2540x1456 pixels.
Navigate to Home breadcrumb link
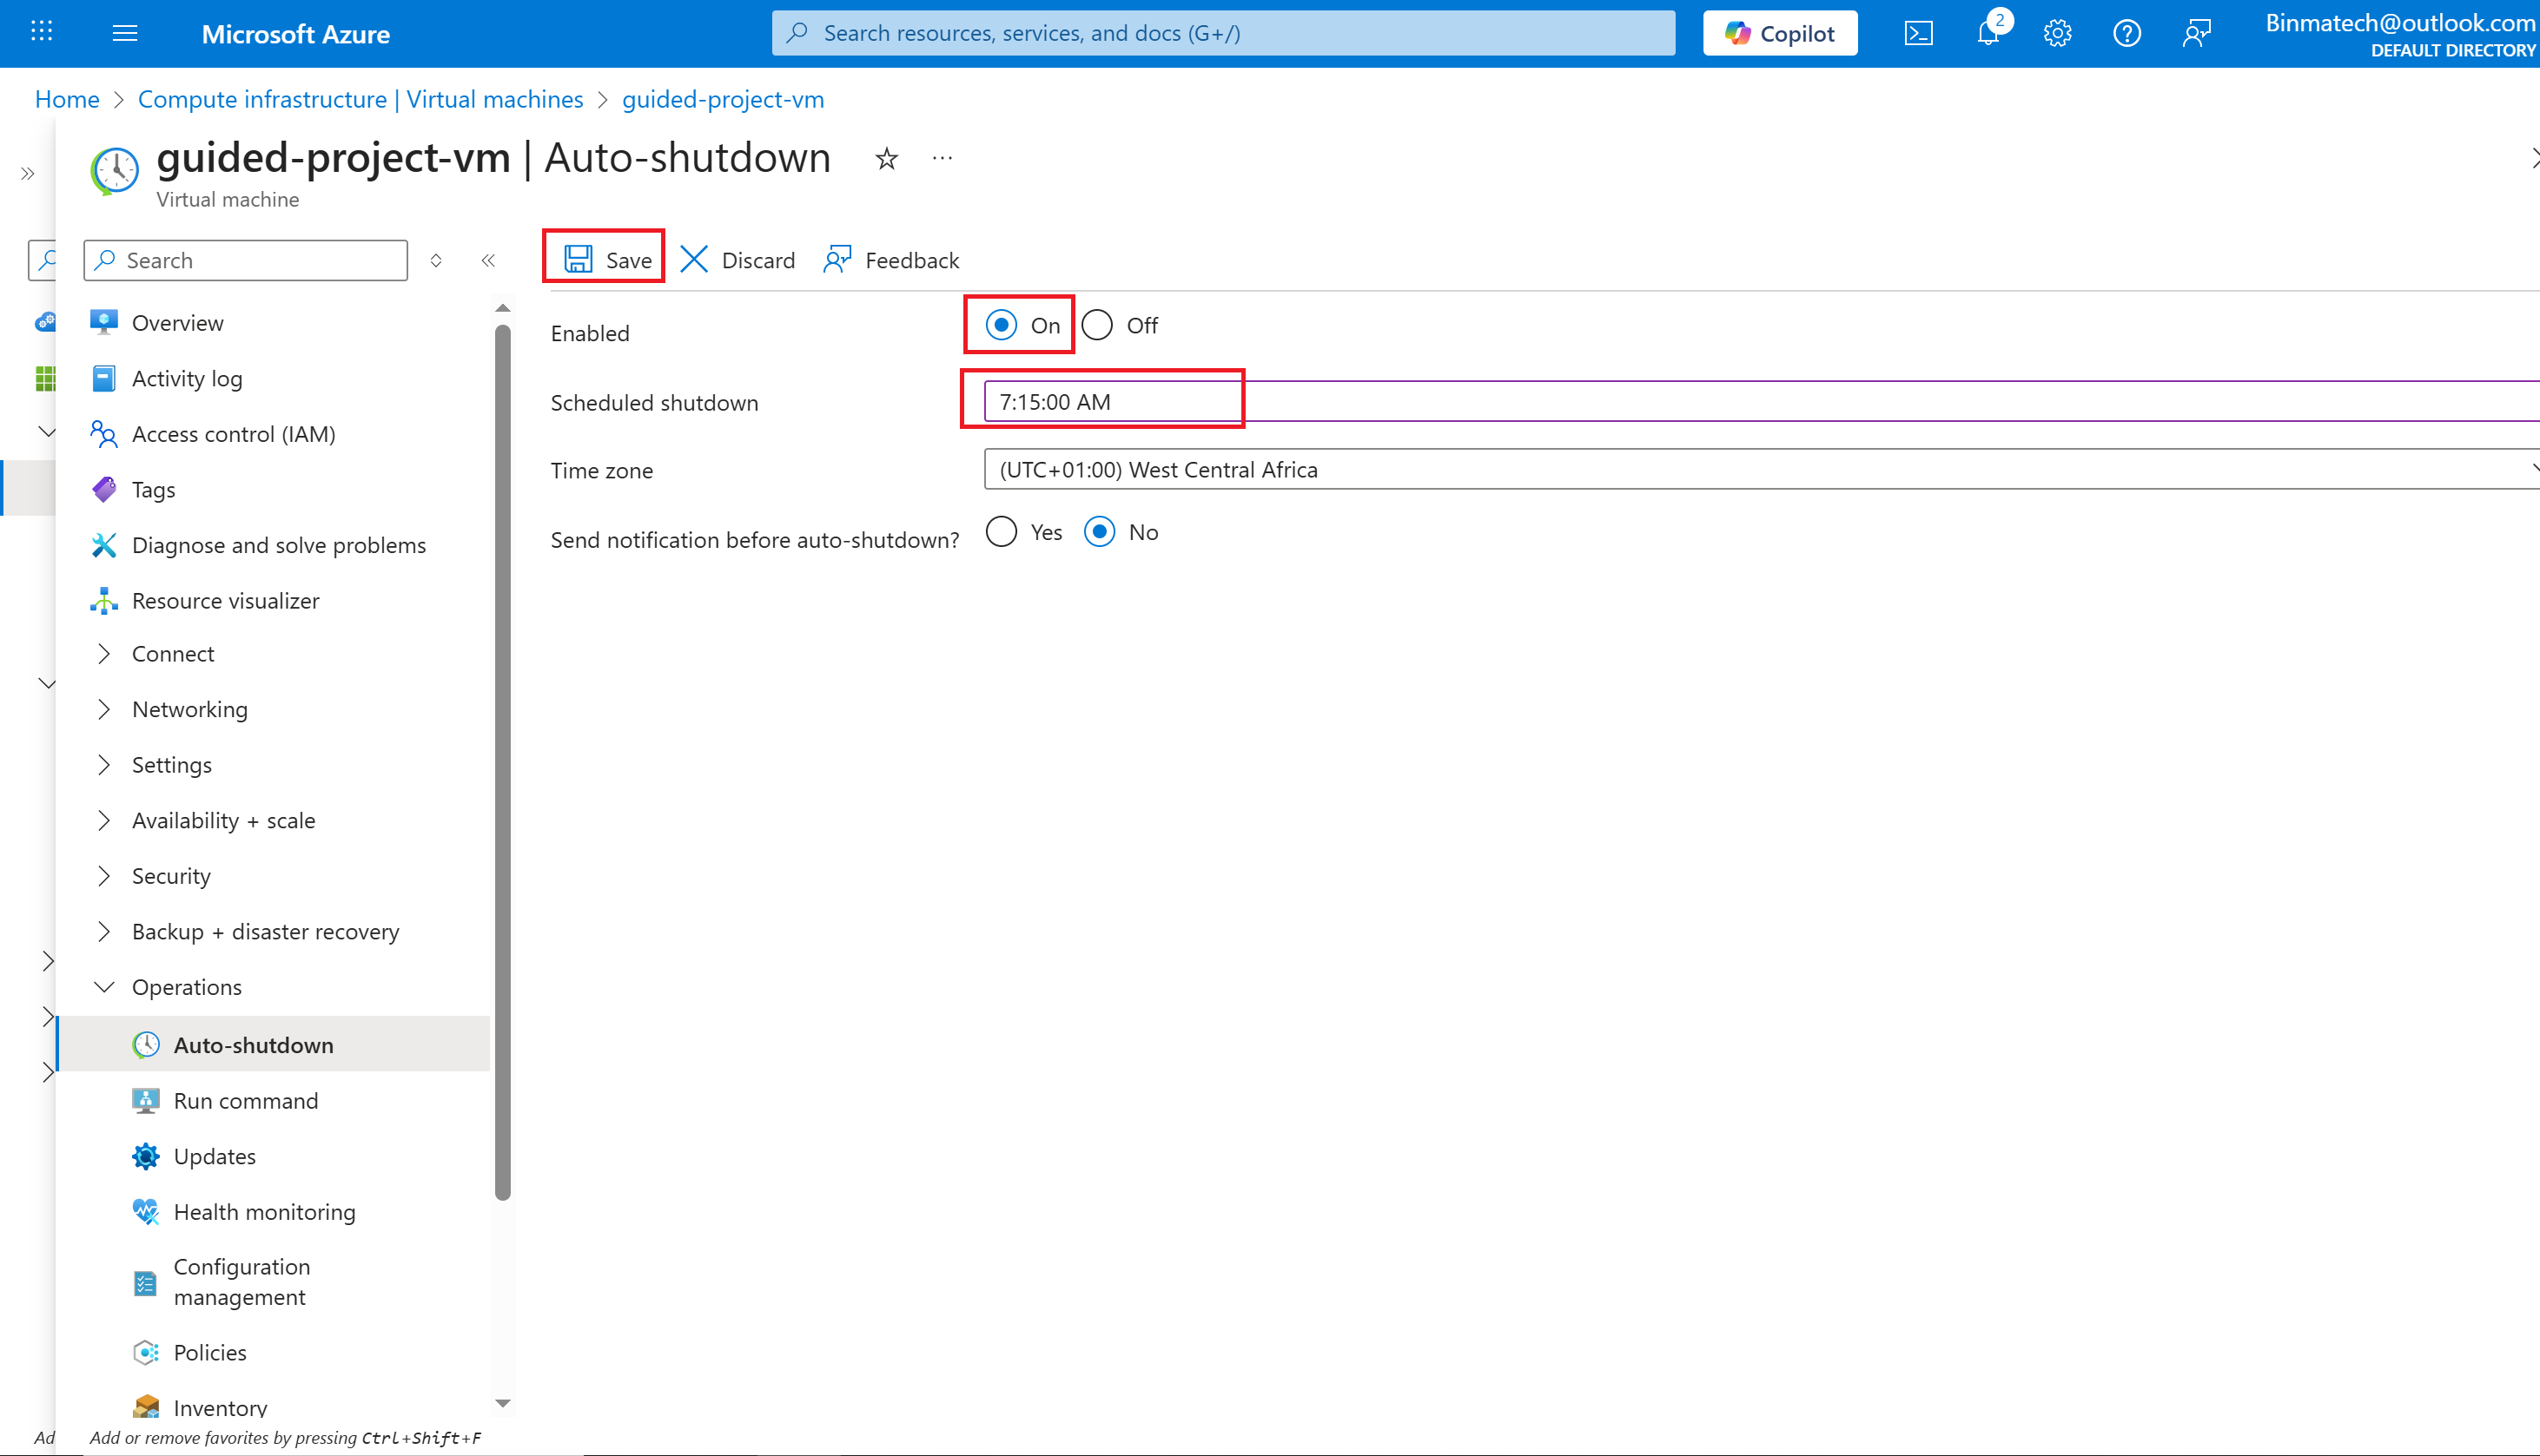[67, 99]
